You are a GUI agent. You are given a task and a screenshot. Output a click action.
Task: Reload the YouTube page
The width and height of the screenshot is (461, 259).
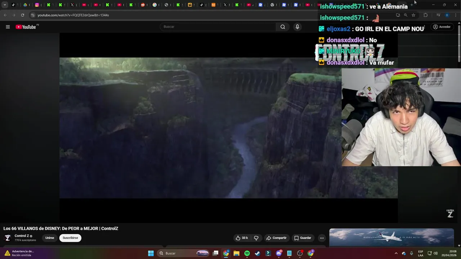tap(22, 15)
